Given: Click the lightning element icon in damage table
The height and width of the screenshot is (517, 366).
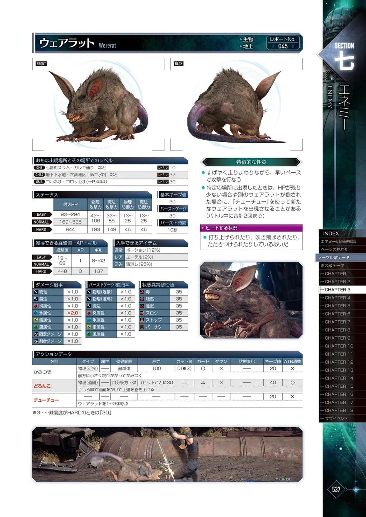Looking at the screenshot, I should point(36,320).
